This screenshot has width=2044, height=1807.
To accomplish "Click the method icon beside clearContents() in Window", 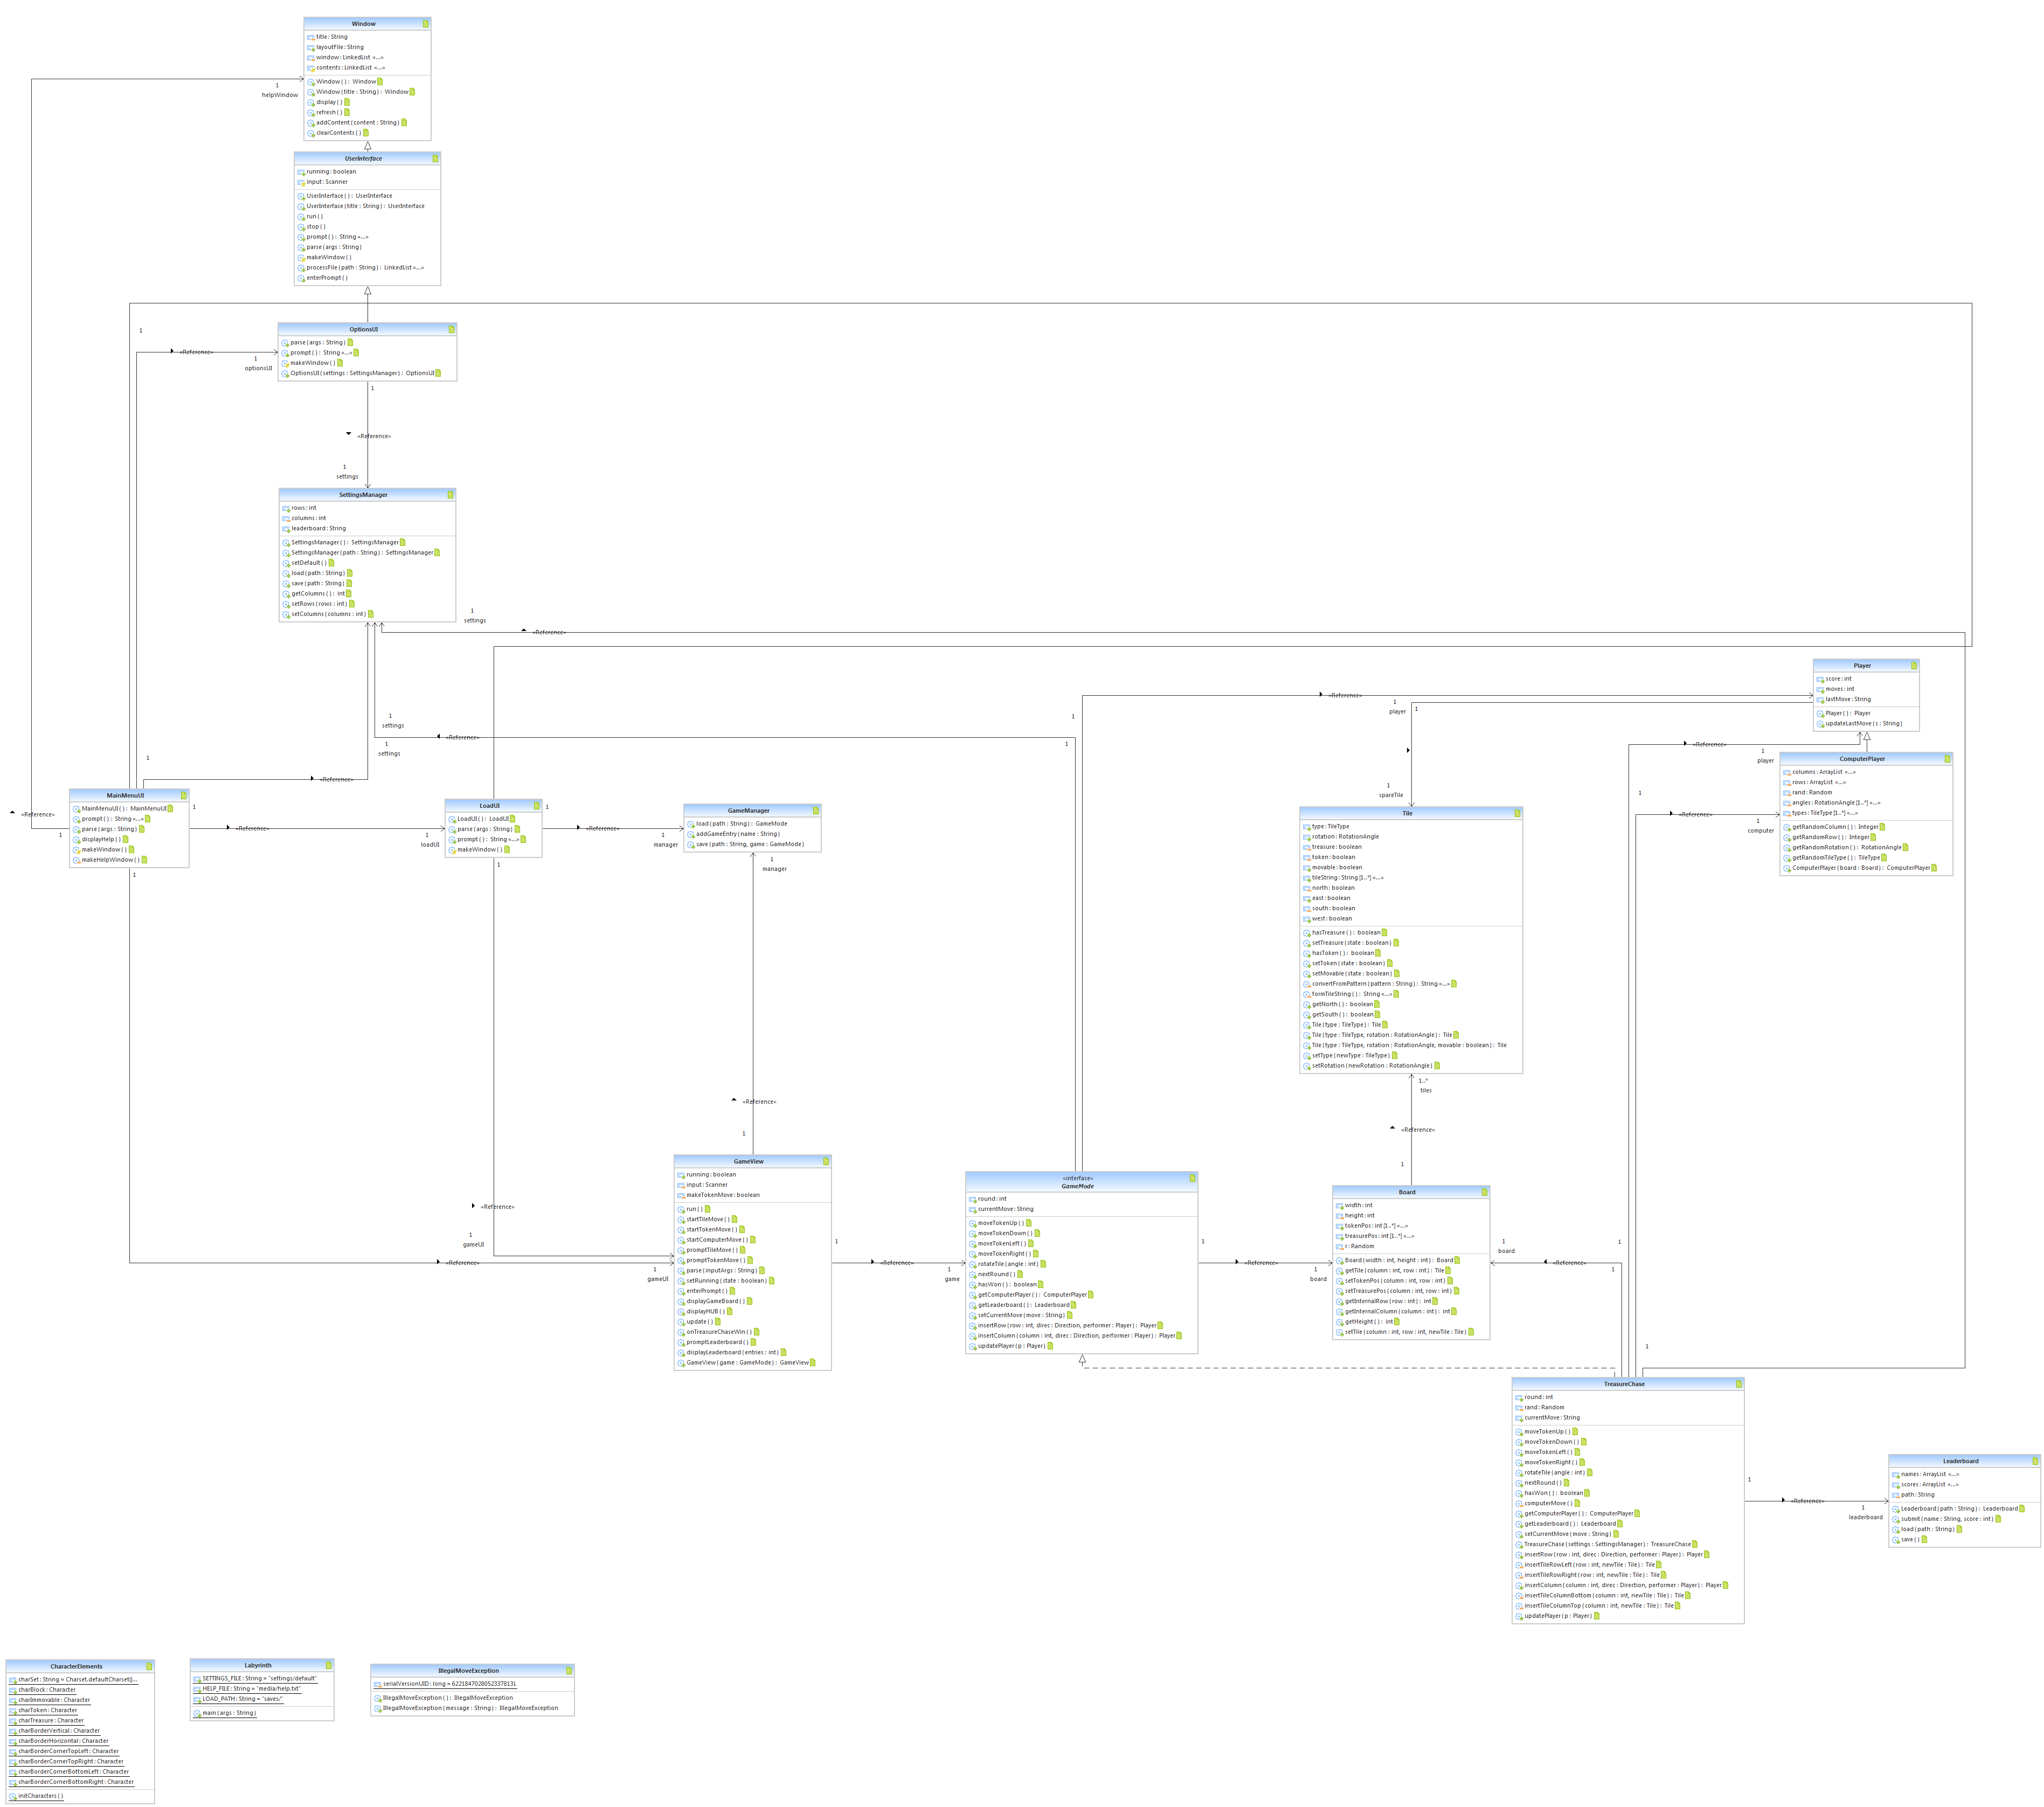I will tap(311, 133).
